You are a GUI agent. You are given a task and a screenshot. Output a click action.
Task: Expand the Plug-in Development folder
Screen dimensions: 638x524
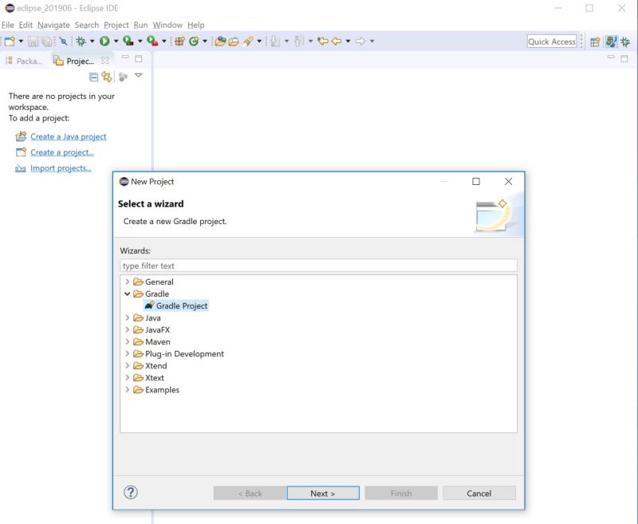click(128, 353)
